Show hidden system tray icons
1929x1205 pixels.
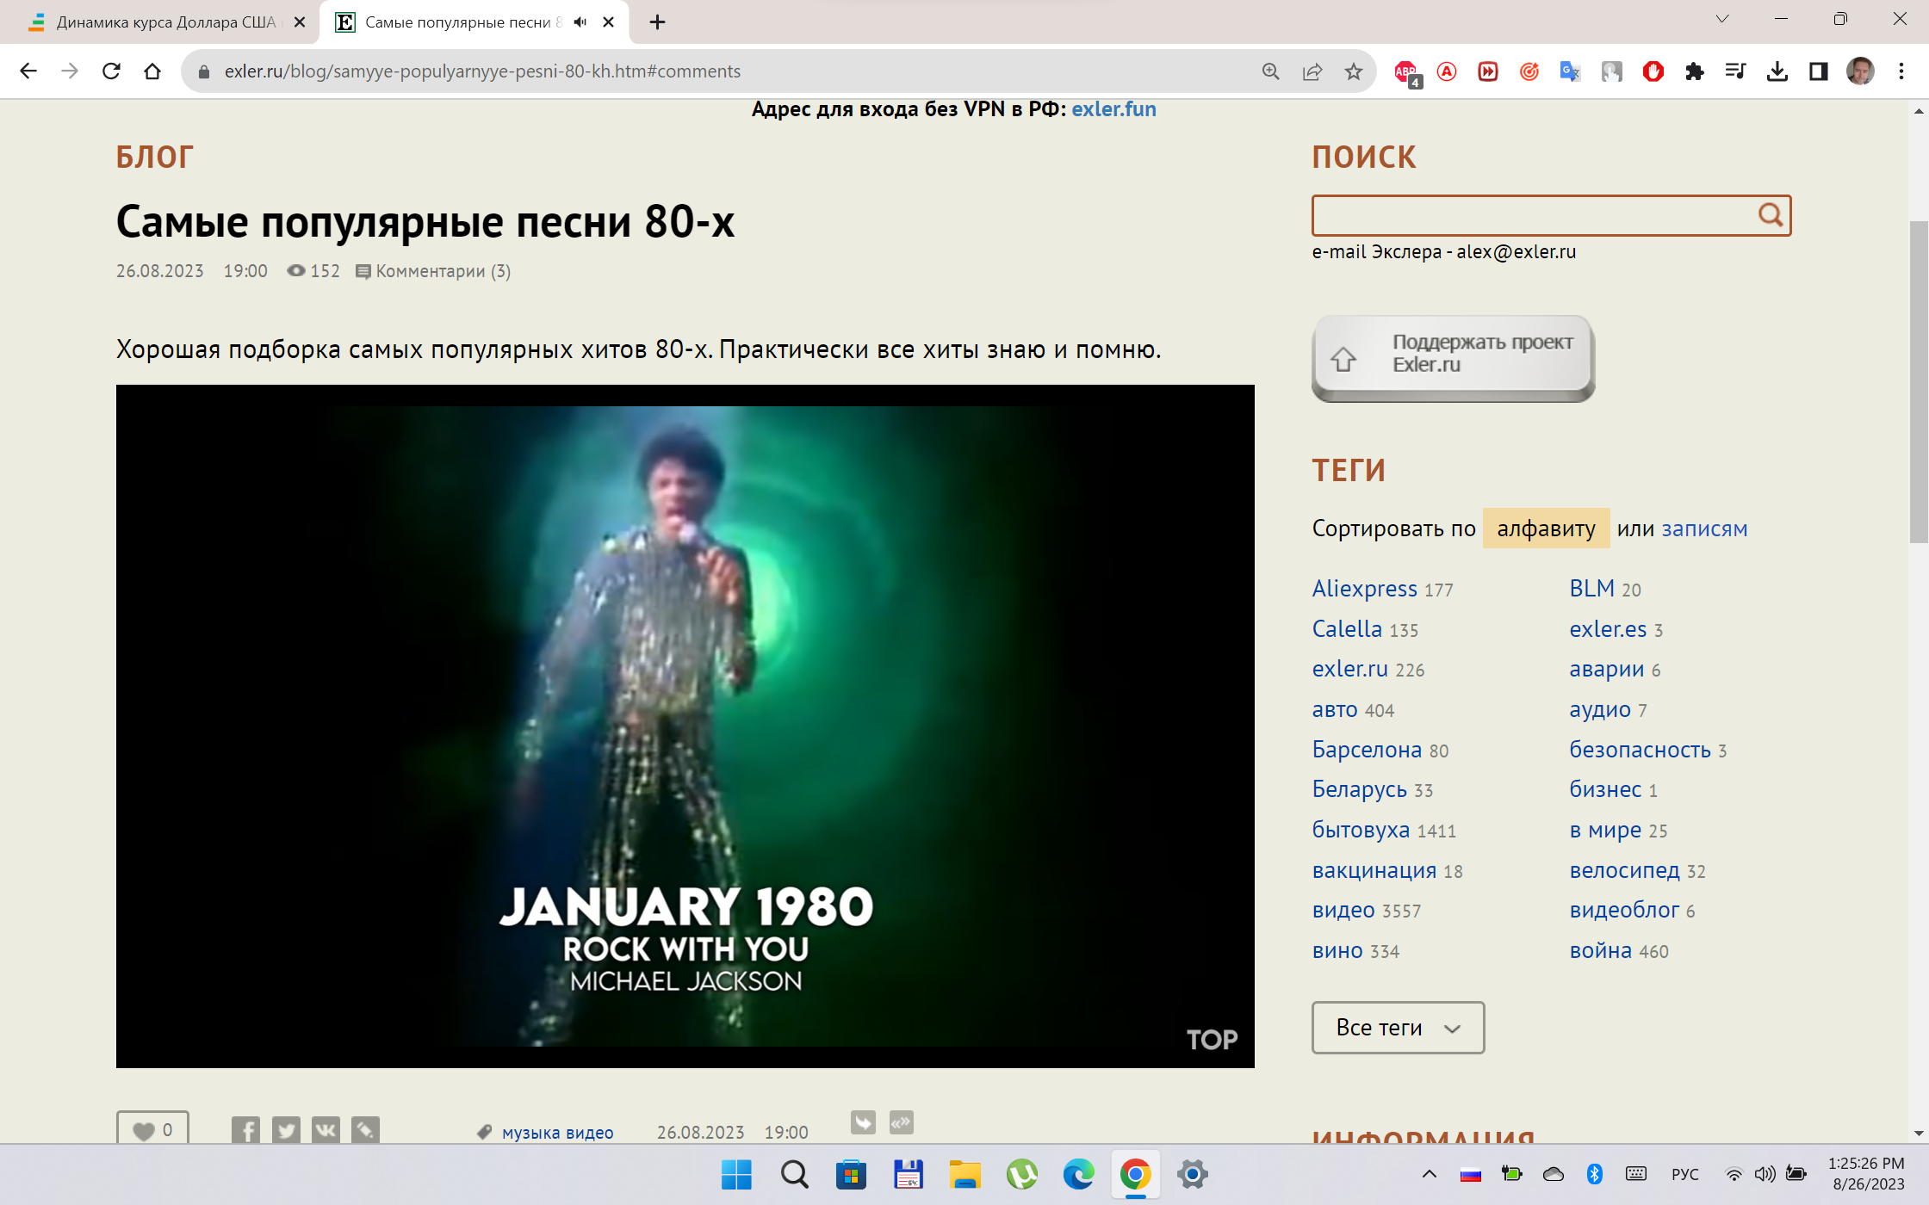coord(1430,1174)
